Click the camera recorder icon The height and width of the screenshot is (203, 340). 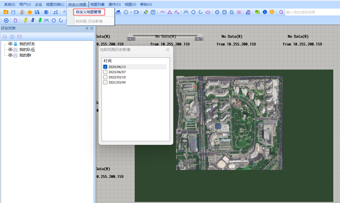[137, 12]
